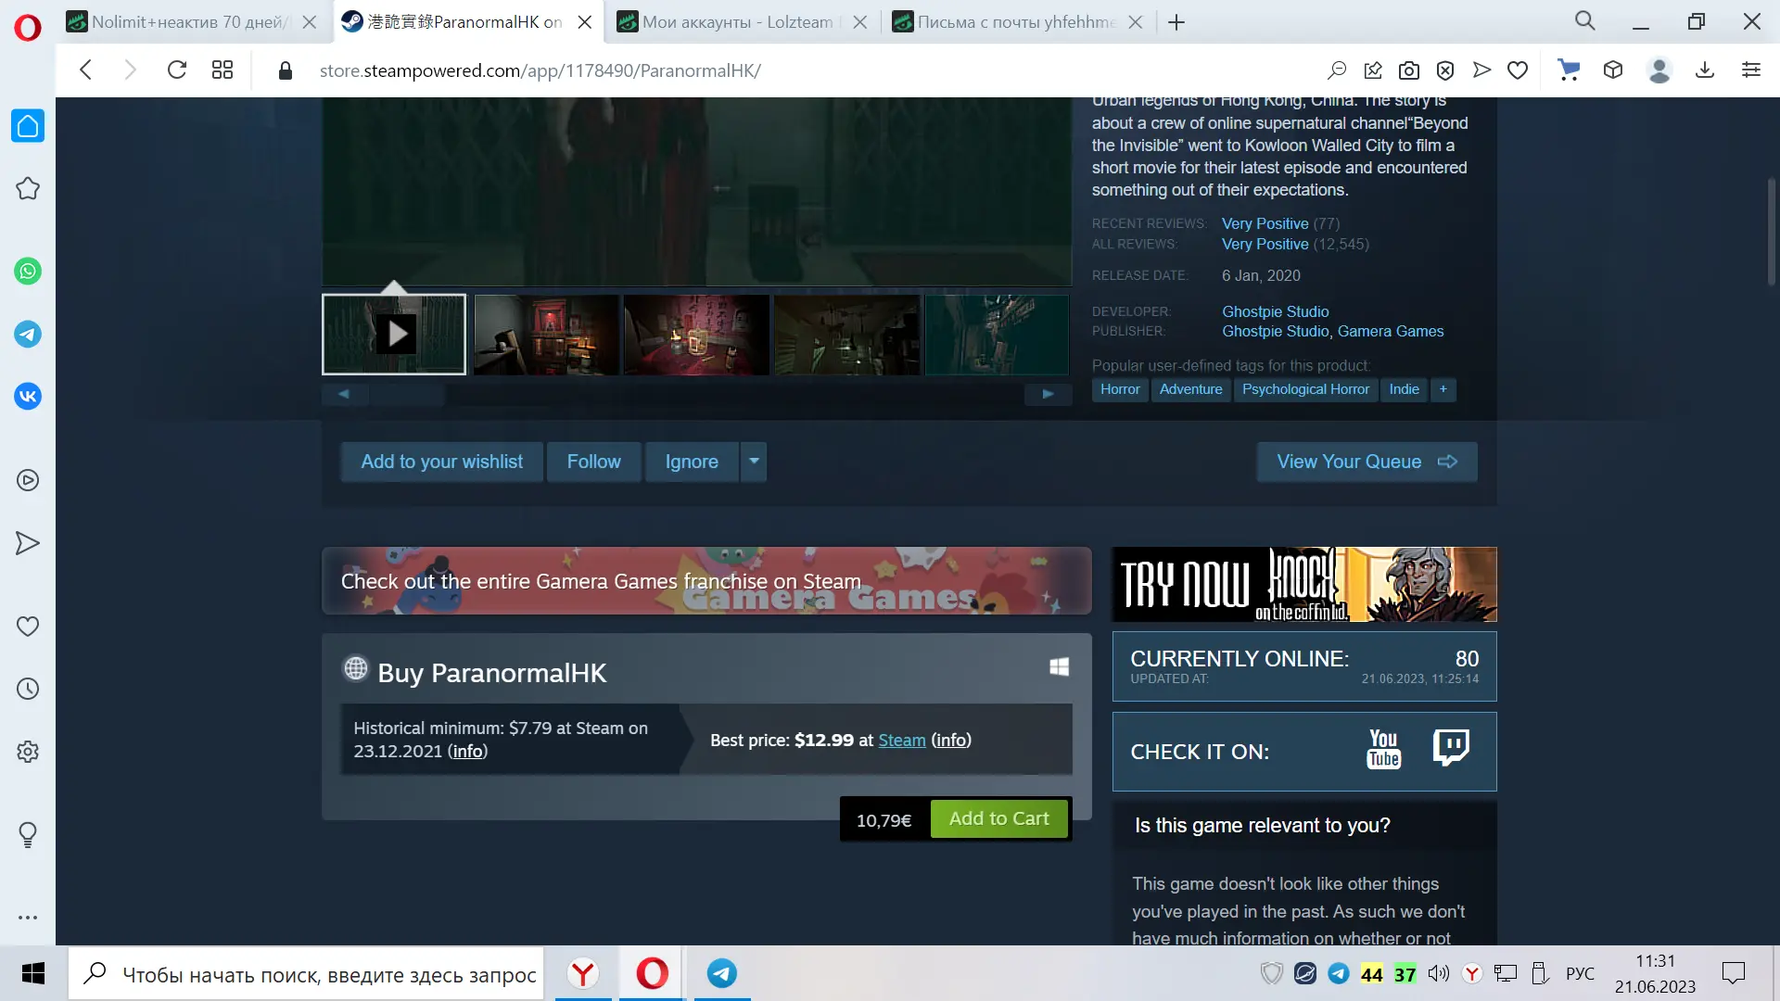
Task: Open Opera account profile icon
Action: pos(1659,70)
